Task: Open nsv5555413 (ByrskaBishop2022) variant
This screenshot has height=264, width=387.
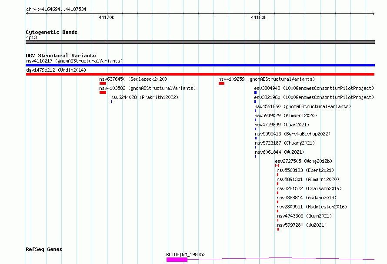Action: (x=293, y=134)
